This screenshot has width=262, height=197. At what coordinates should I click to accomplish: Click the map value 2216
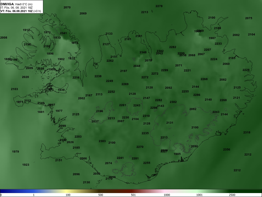[76, 77]
